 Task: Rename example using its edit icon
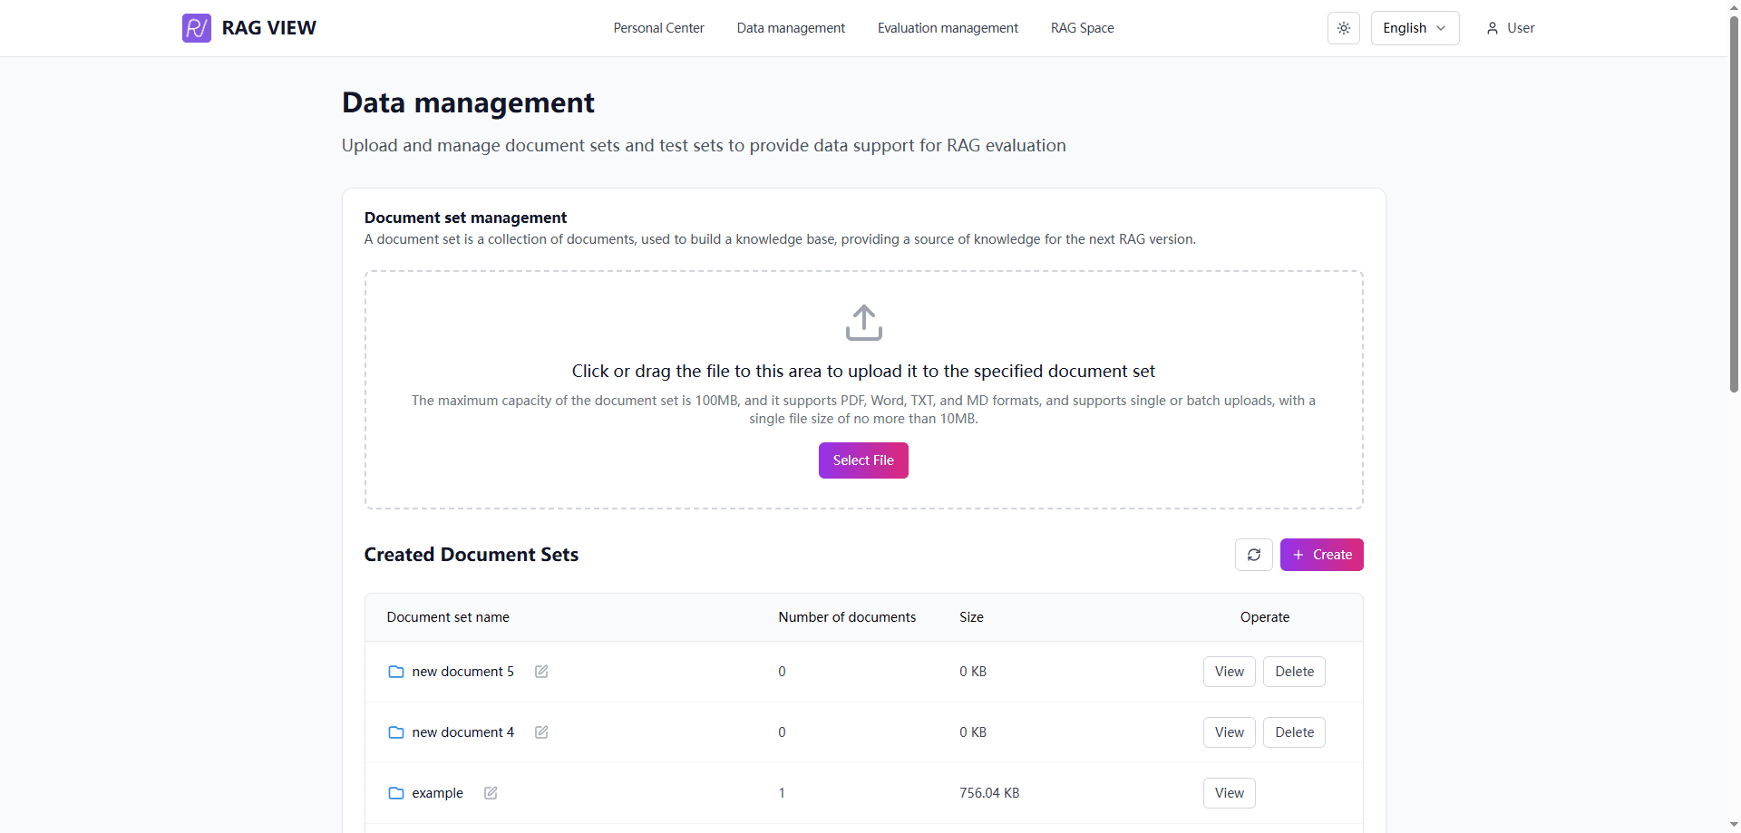491,793
